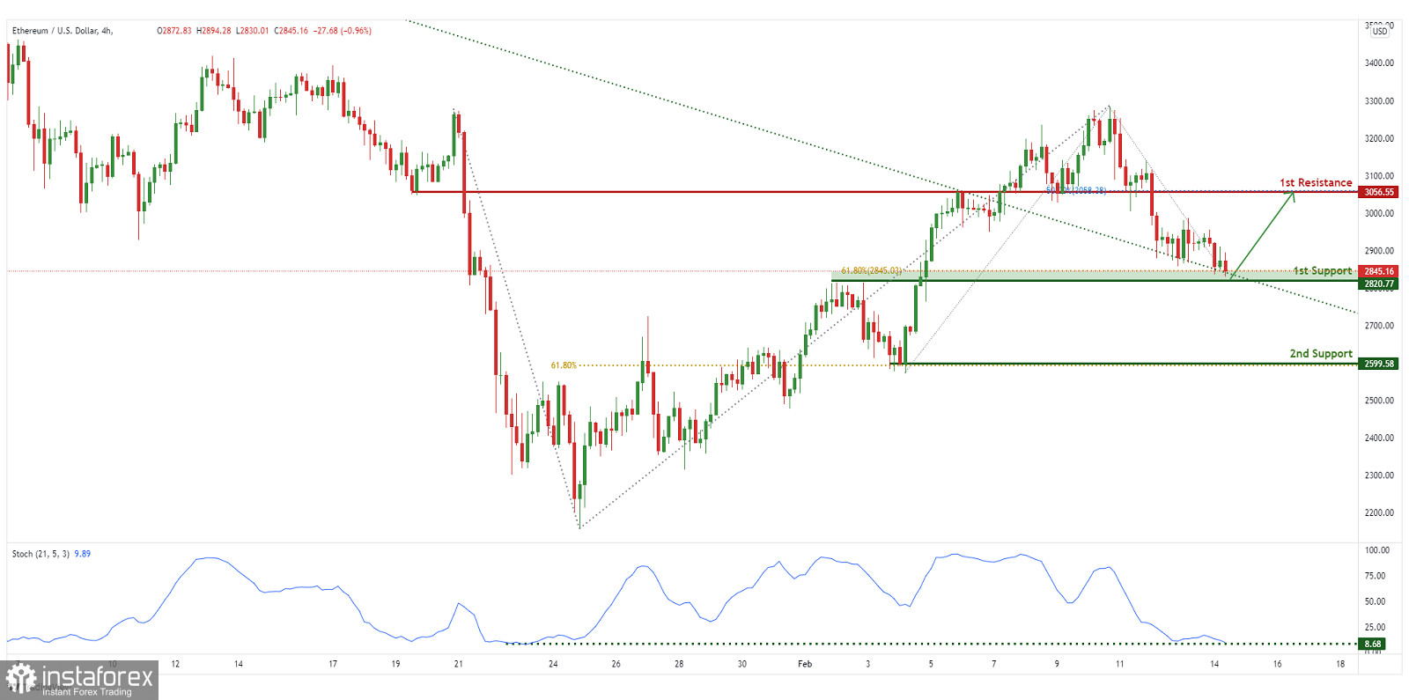Click the 30 date label on time axis
Viewport: 1409px width, 700px height.
tap(742, 664)
